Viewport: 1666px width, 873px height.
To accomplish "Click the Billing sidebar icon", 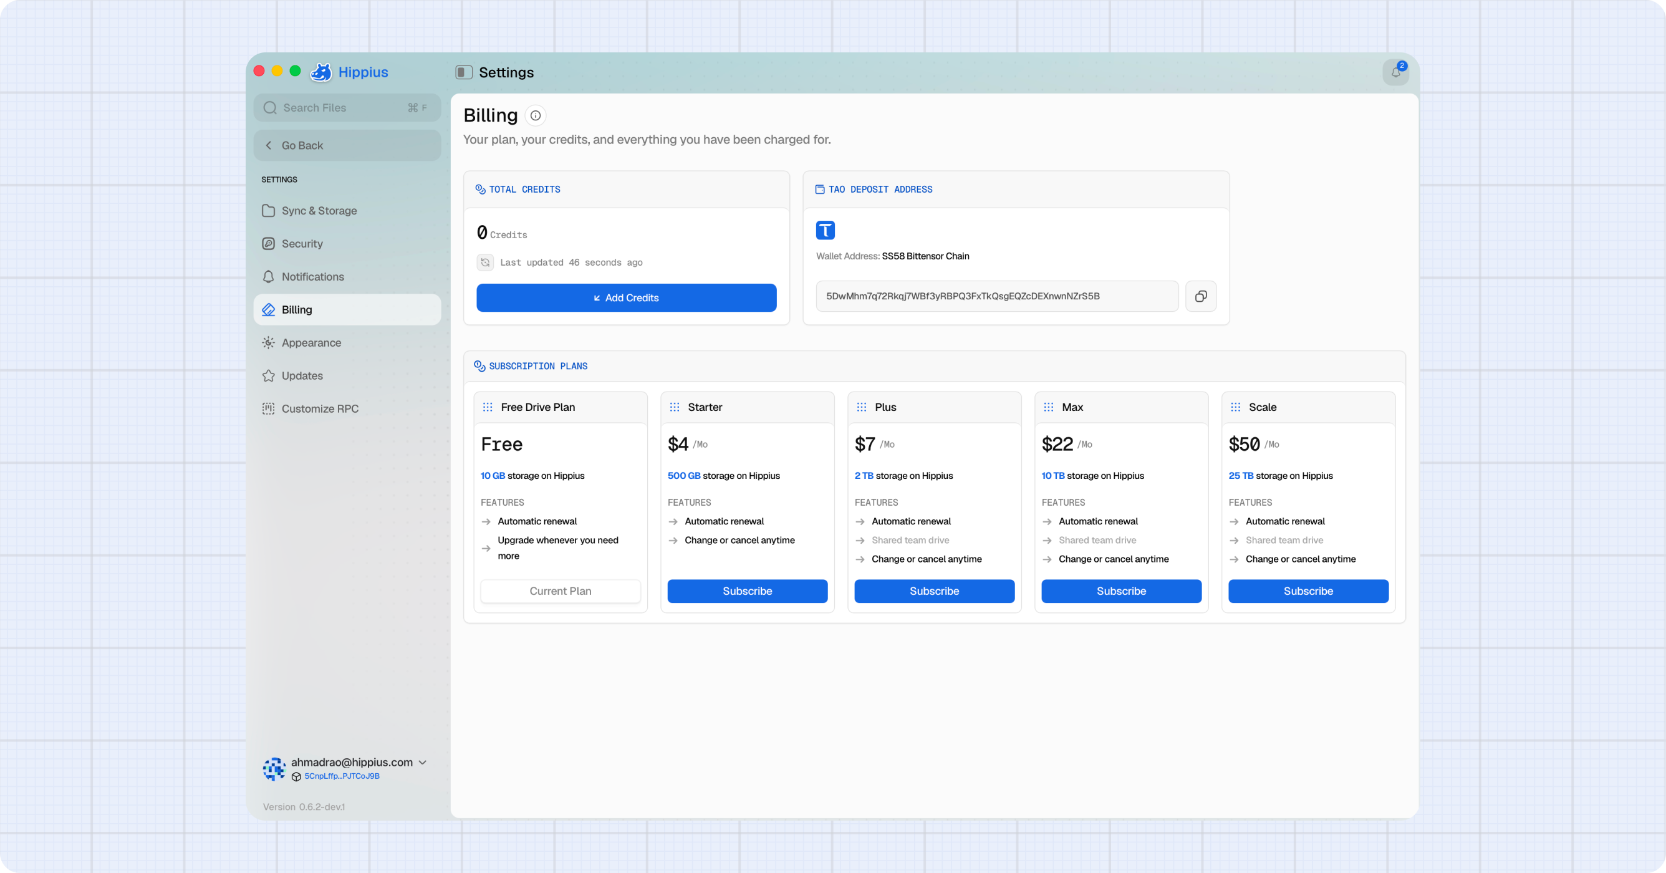I will click(268, 310).
